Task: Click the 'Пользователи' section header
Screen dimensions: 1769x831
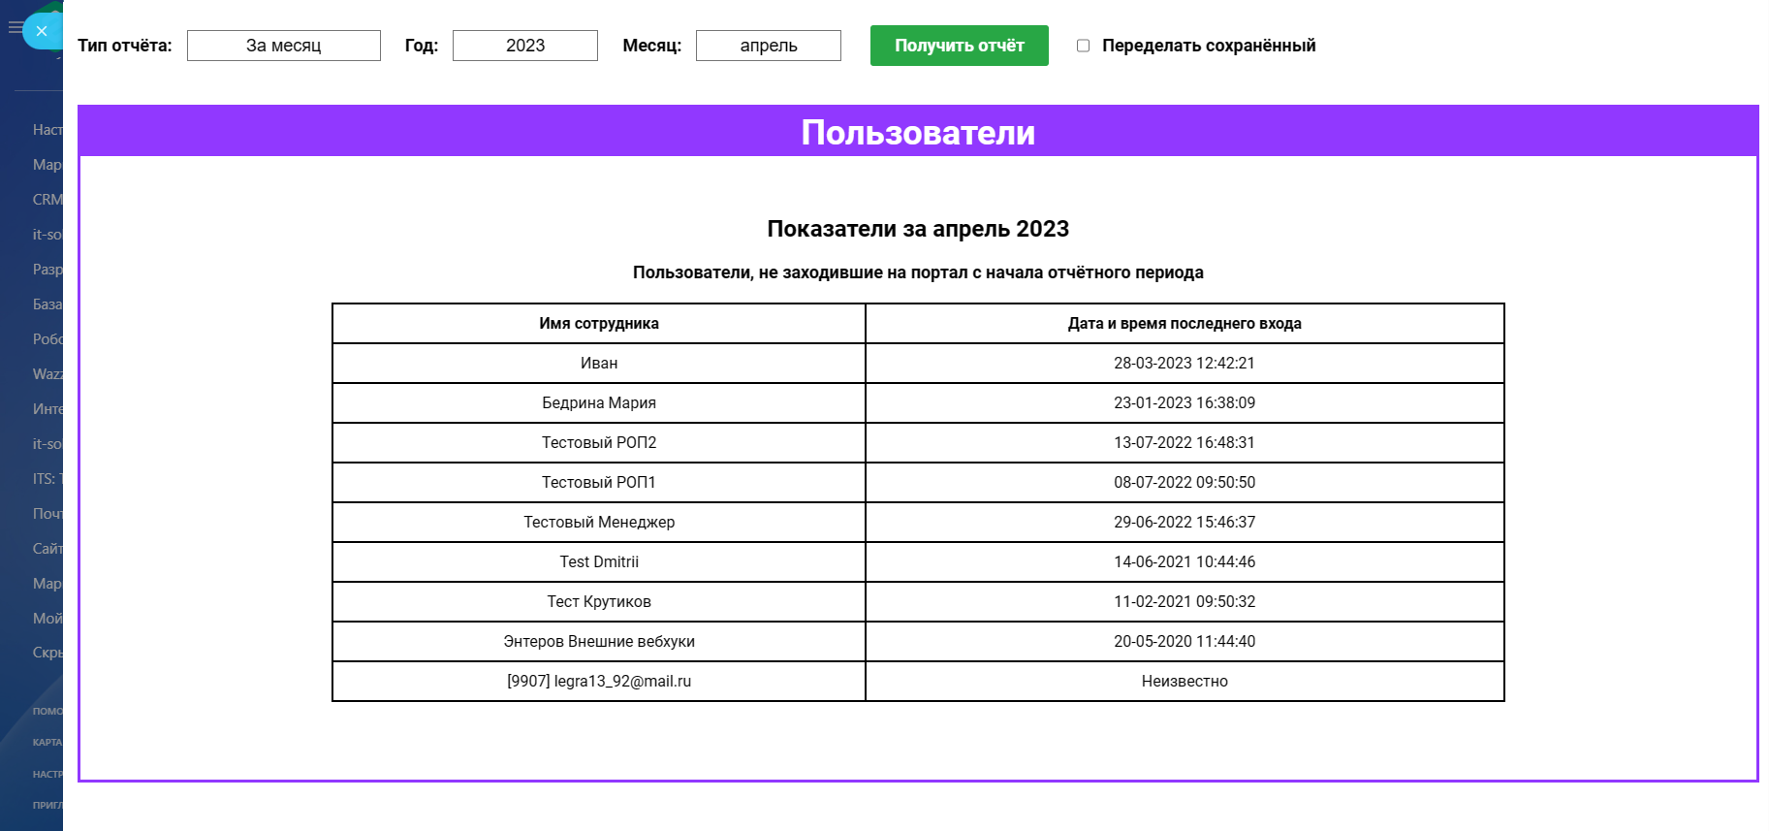Action: click(918, 132)
